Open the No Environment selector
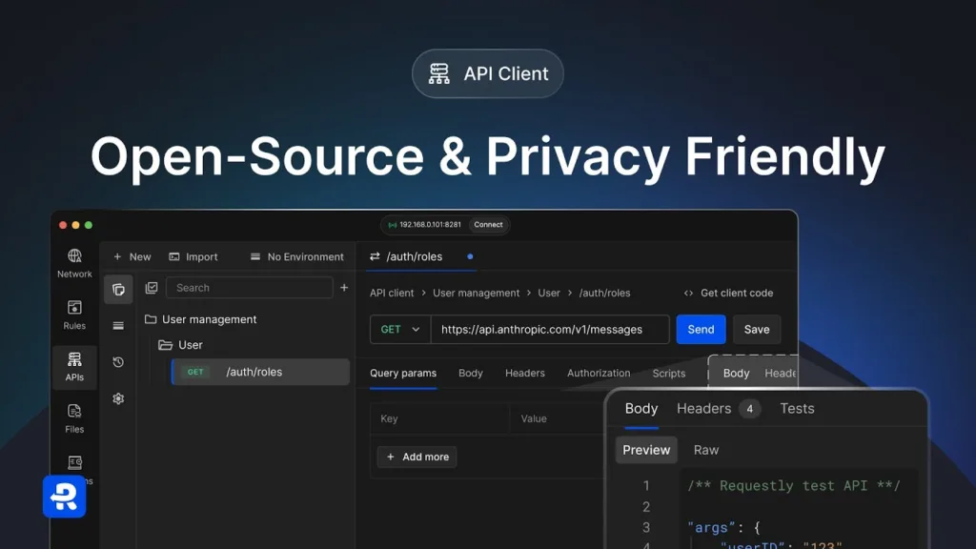976x549 pixels. click(296, 256)
